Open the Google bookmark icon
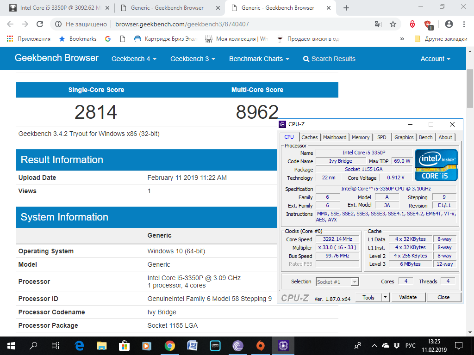Viewport: 474px width, 355px height. (x=107, y=39)
